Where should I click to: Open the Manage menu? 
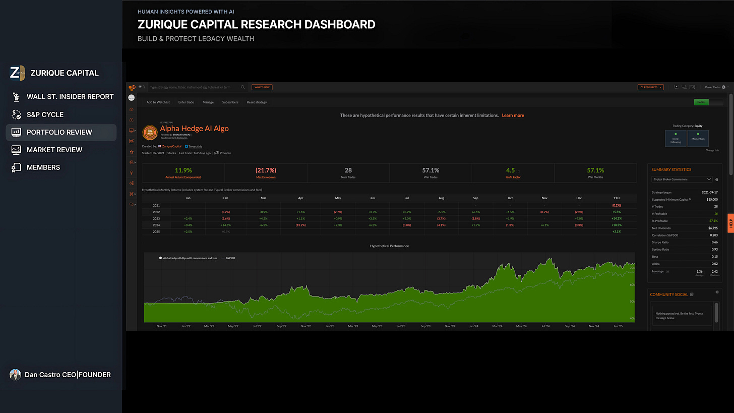[208, 102]
